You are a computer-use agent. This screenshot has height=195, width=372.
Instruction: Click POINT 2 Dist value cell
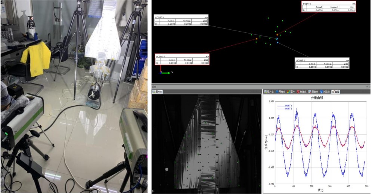tap(341, 67)
